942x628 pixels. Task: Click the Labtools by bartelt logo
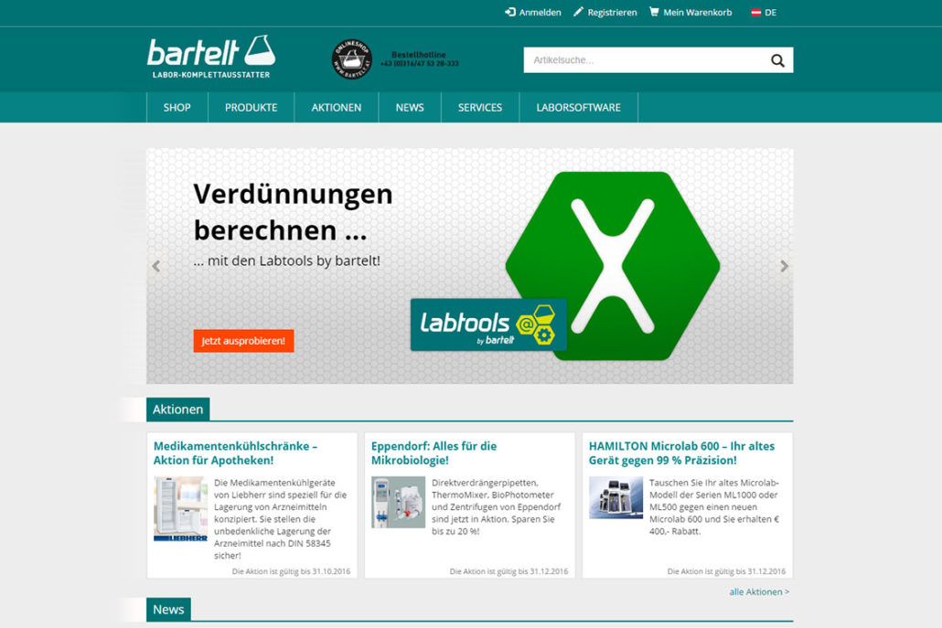point(488,325)
